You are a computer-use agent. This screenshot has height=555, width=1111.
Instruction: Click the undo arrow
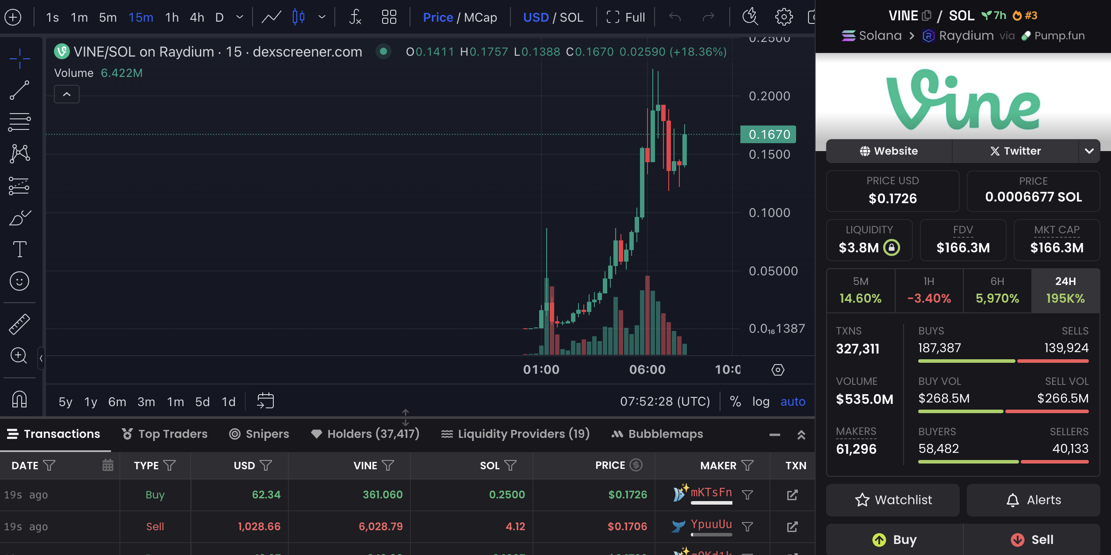pos(675,17)
